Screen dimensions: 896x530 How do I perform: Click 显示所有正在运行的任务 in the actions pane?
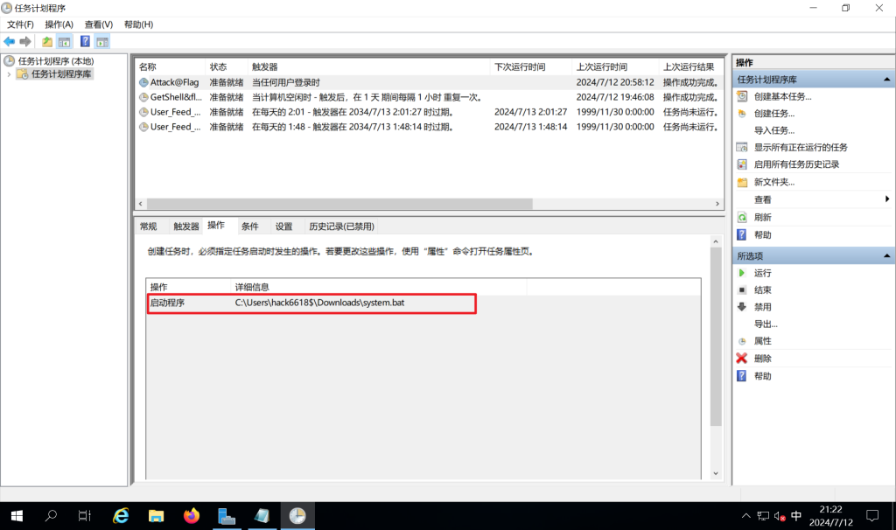pyautogui.click(x=801, y=148)
